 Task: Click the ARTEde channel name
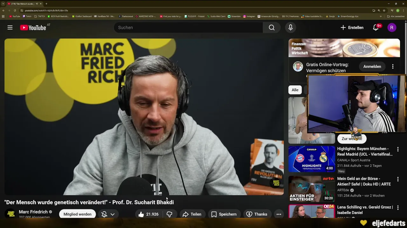click(343, 190)
